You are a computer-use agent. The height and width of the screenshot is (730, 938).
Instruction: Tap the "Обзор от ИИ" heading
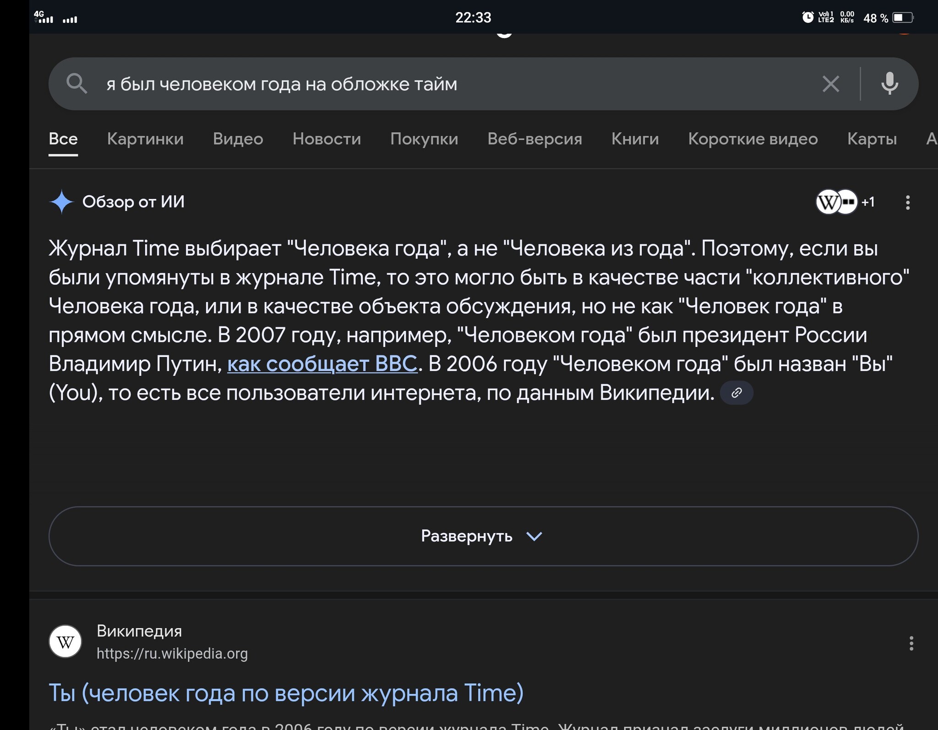pos(133,202)
